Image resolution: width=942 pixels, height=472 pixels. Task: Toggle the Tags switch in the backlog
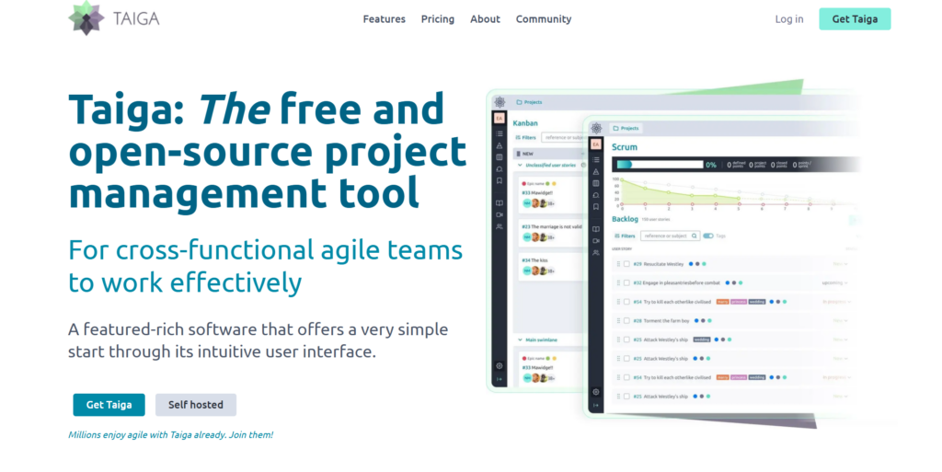(x=708, y=236)
